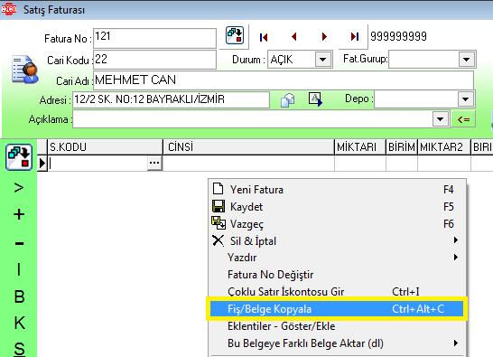This screenshot has width=493, height=357.
Task: Open the Durum dropdown
Action: [323, 59]
